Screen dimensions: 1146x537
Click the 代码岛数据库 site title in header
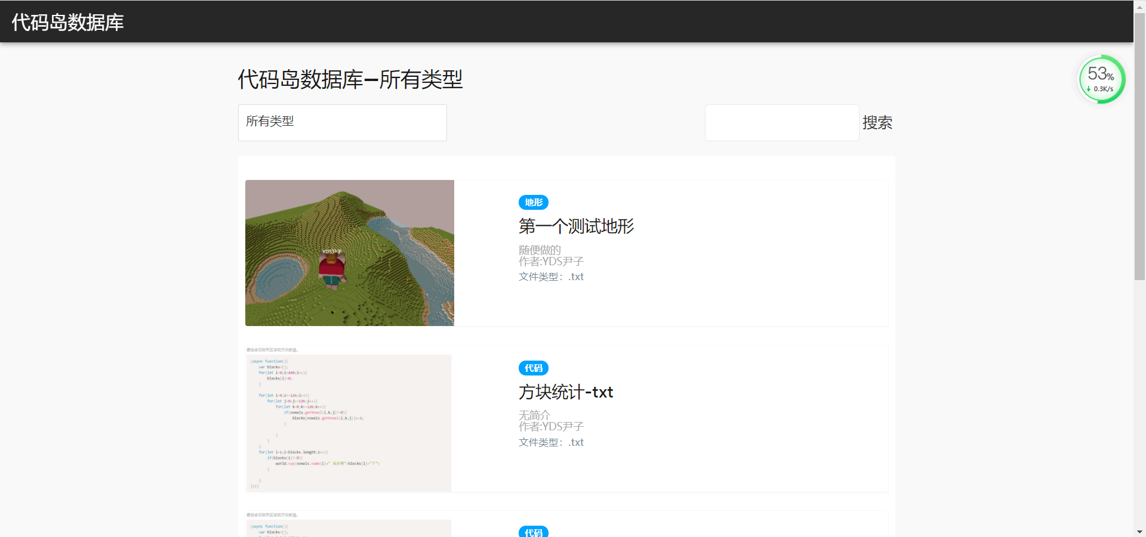click(67, 22)
